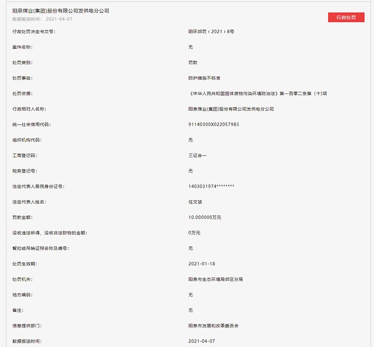Click the label 处罚事由
Image resolution: width=374 pixels, height=347 pixels.
click(x=22, y=78)
